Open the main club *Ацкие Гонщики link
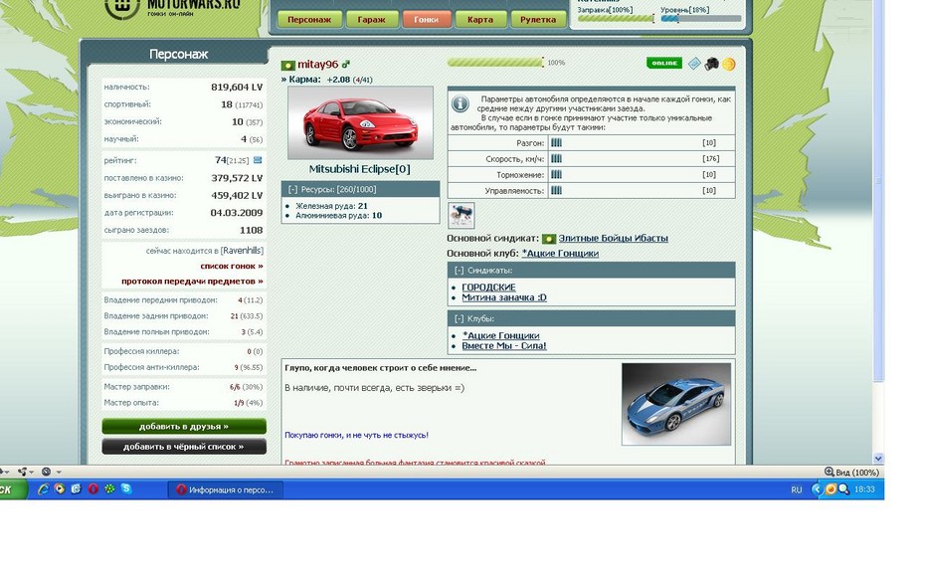Viewport: 925px width, 578px height. (x=560, y=254)
